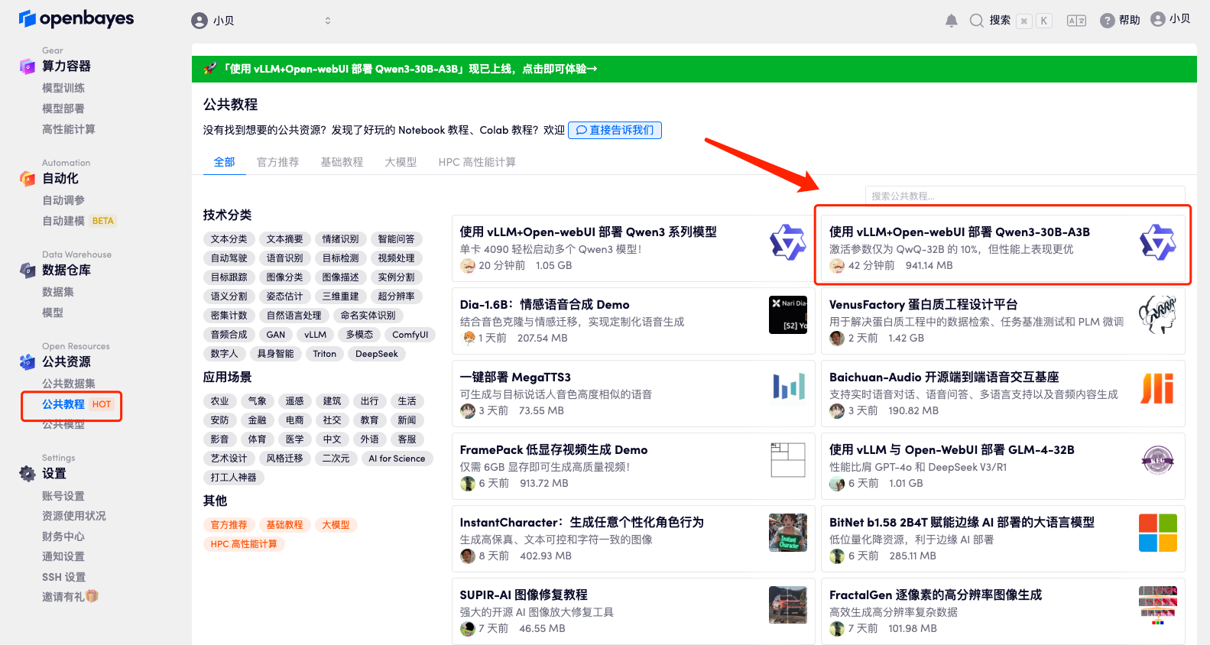Viewport: 1210px width, 645px height.
Task: Filter by 文本分类 tag
Action: (229, 239)
